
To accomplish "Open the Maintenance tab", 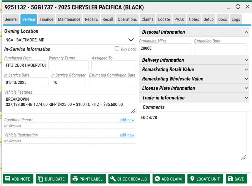I will point(69,19).
